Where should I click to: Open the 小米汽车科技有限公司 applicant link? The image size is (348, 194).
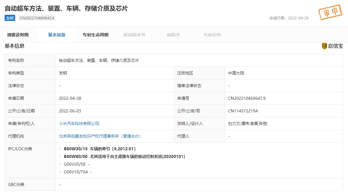pos(79,123)
